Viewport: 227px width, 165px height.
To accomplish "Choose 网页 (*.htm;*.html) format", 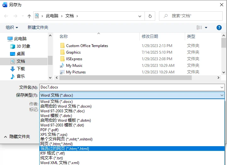I will click(132, 144).
